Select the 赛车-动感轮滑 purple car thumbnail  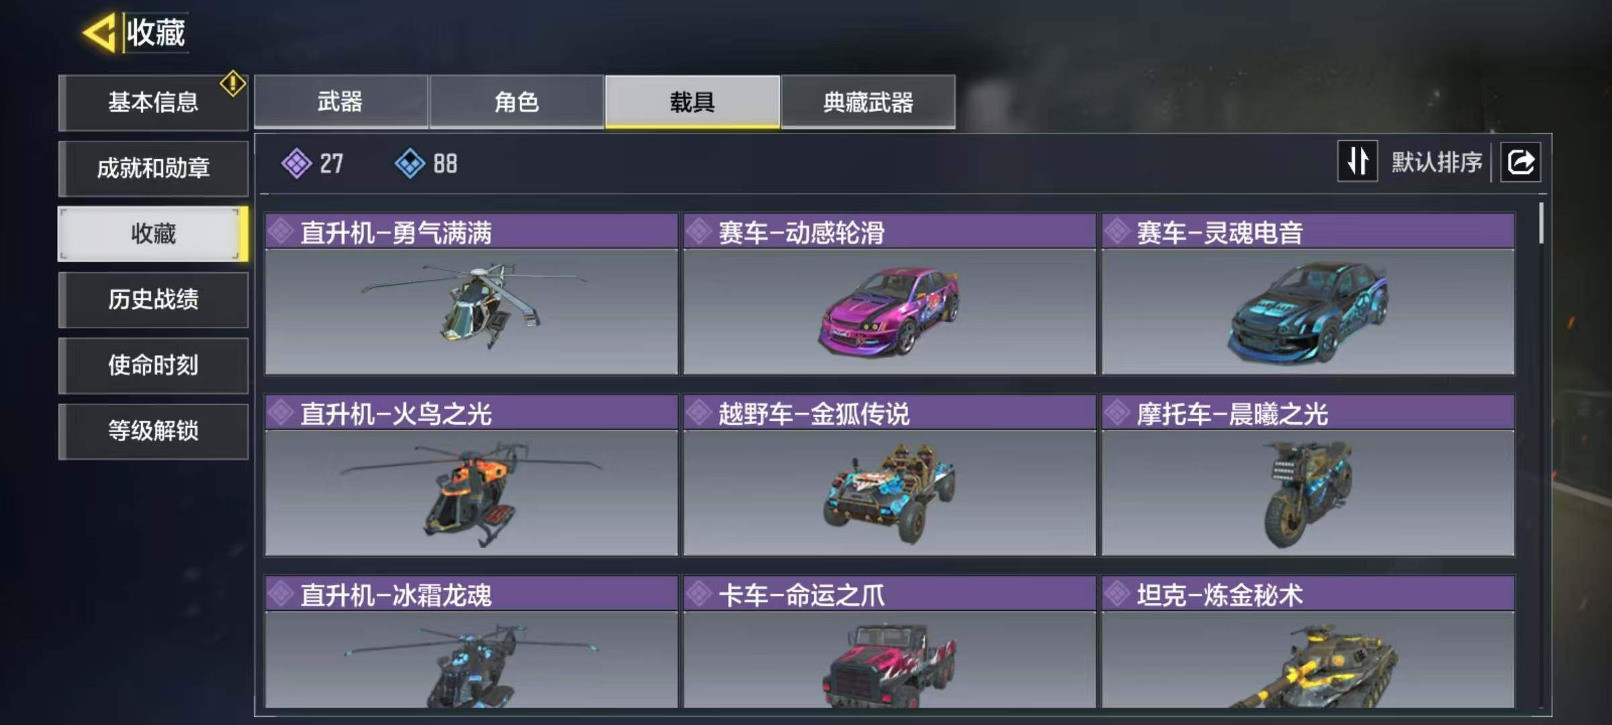point(889,311)
